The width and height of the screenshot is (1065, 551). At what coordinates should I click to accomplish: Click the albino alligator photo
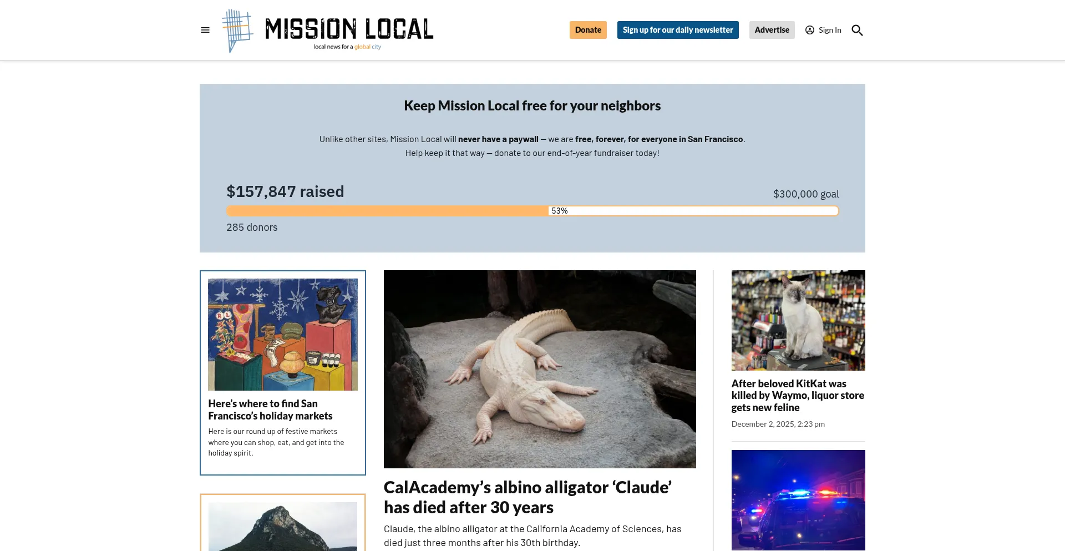(540, 369)
